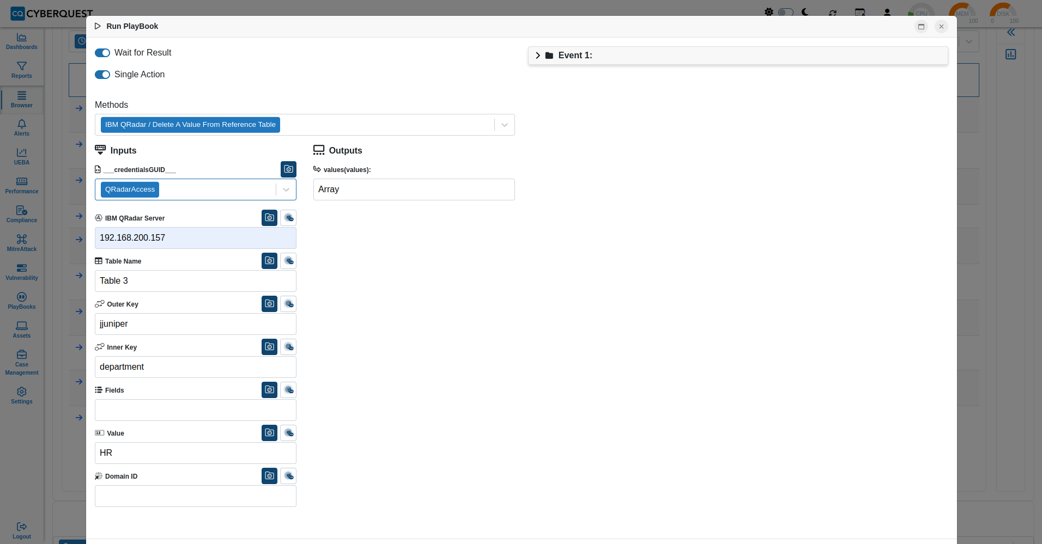This screenshot has width=1042, height=544.
Task: Click the Run PlayBook title text
Action: click(132, 26)
